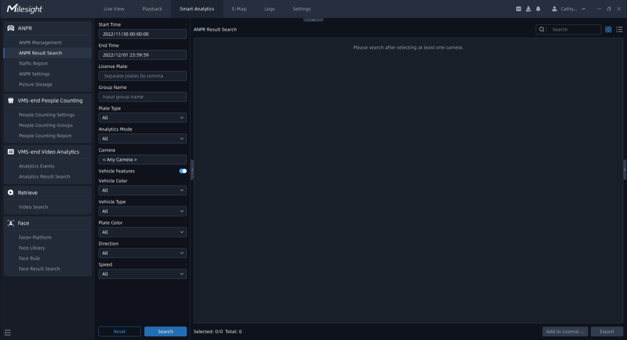
Task: Open the Speed dropdown
Action: 142,274
